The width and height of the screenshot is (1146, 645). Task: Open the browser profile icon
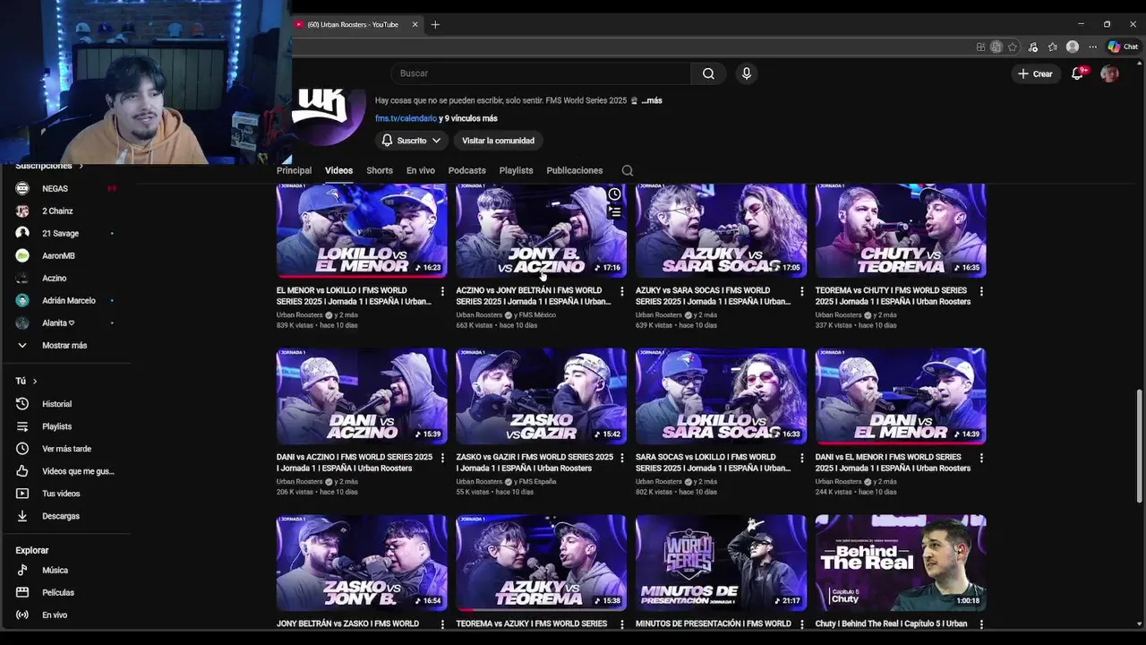point(1073,47)
